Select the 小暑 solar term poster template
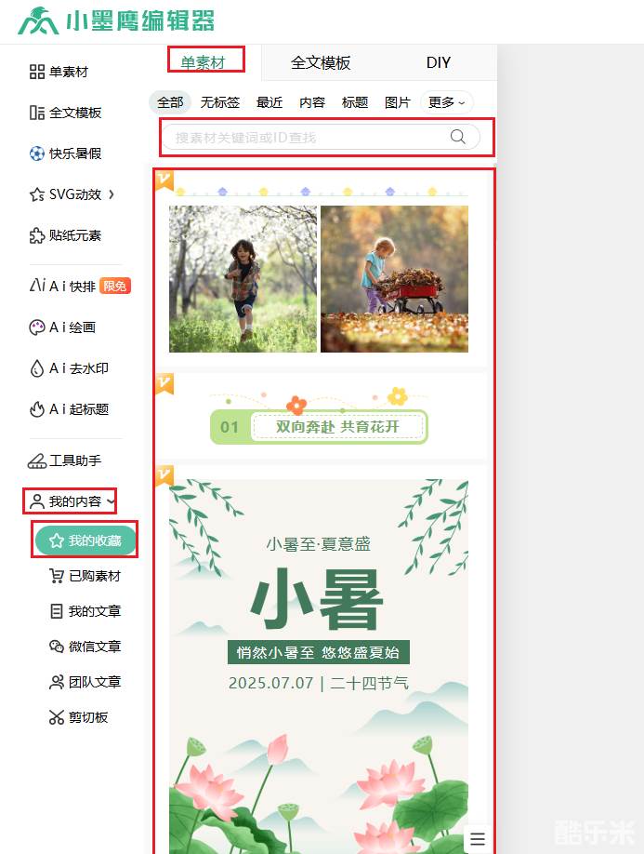This screenshot has width=644, height=854. pos(319,666)
